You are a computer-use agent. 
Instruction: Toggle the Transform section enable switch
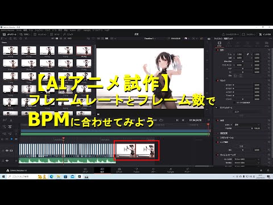[x=217, y=50]
